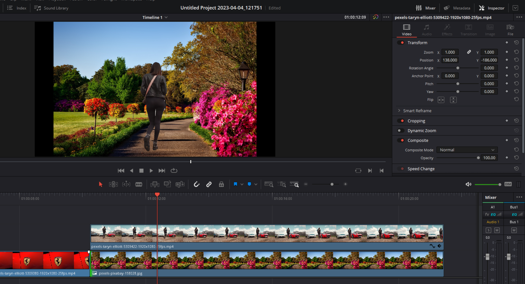The height and width of the screenshot is (284, 525).
Task: Toggle the Linked Selection chain icon
Action: tap(209, 184)
